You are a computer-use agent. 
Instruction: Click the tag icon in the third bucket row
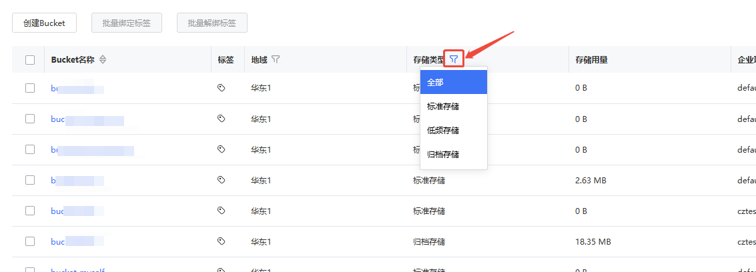coord(222,149)
